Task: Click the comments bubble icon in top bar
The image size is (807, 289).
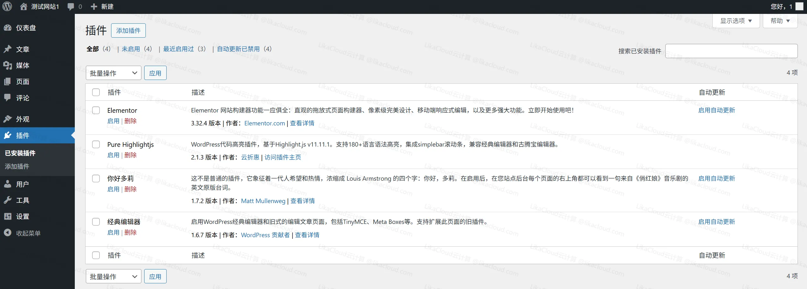Action: pos(70,6)
